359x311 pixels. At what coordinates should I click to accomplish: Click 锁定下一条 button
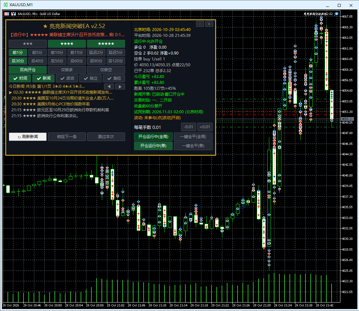pyautogui.click(x=67, y=137)
